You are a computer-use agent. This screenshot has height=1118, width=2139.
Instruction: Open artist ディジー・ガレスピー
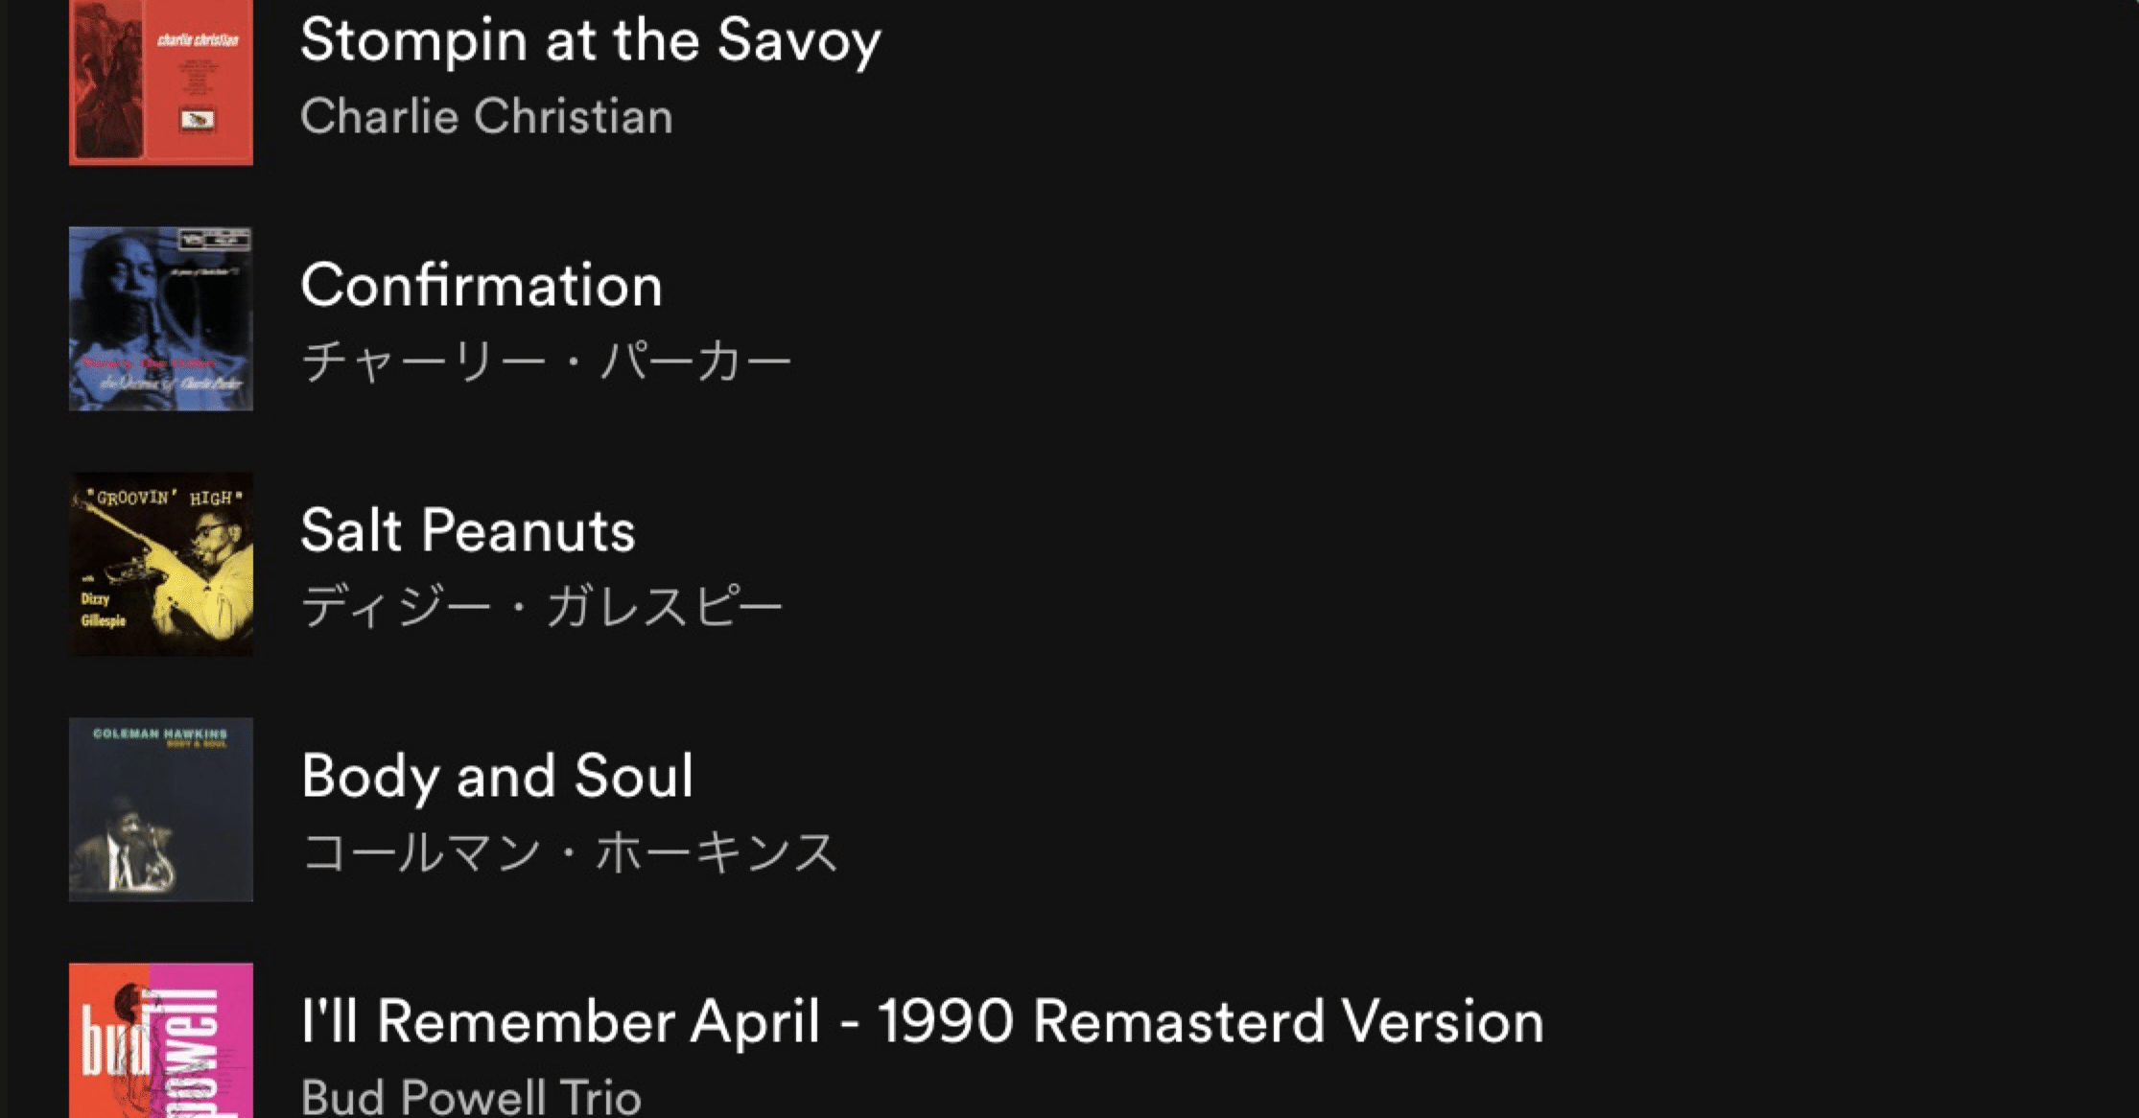click(542, 608)
